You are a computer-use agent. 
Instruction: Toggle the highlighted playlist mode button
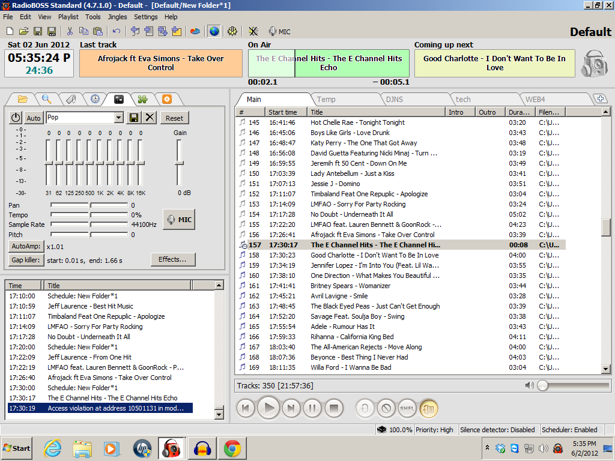[x=429, y=408]
